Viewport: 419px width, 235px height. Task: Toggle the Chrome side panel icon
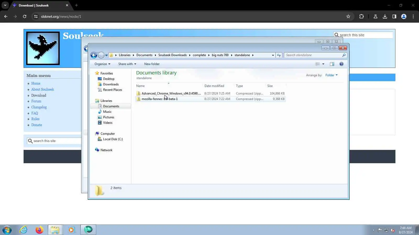(394, 16)
